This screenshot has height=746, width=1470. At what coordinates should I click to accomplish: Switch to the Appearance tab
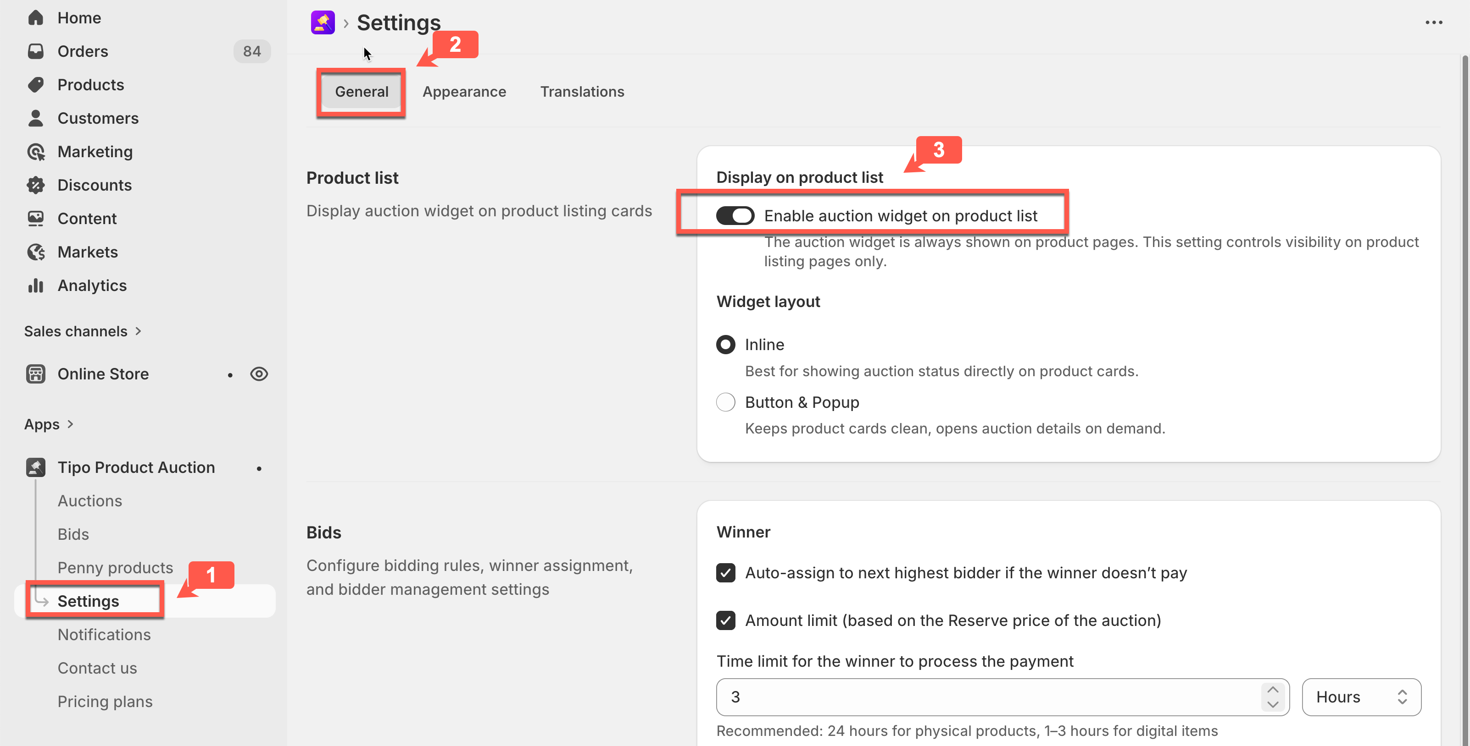pos(464,92)
